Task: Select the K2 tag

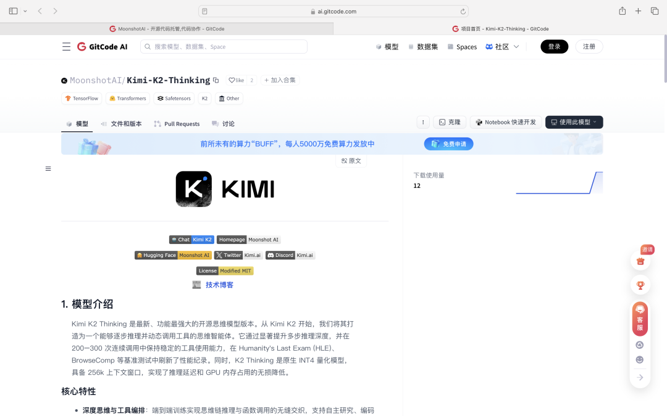Action: 204,99
